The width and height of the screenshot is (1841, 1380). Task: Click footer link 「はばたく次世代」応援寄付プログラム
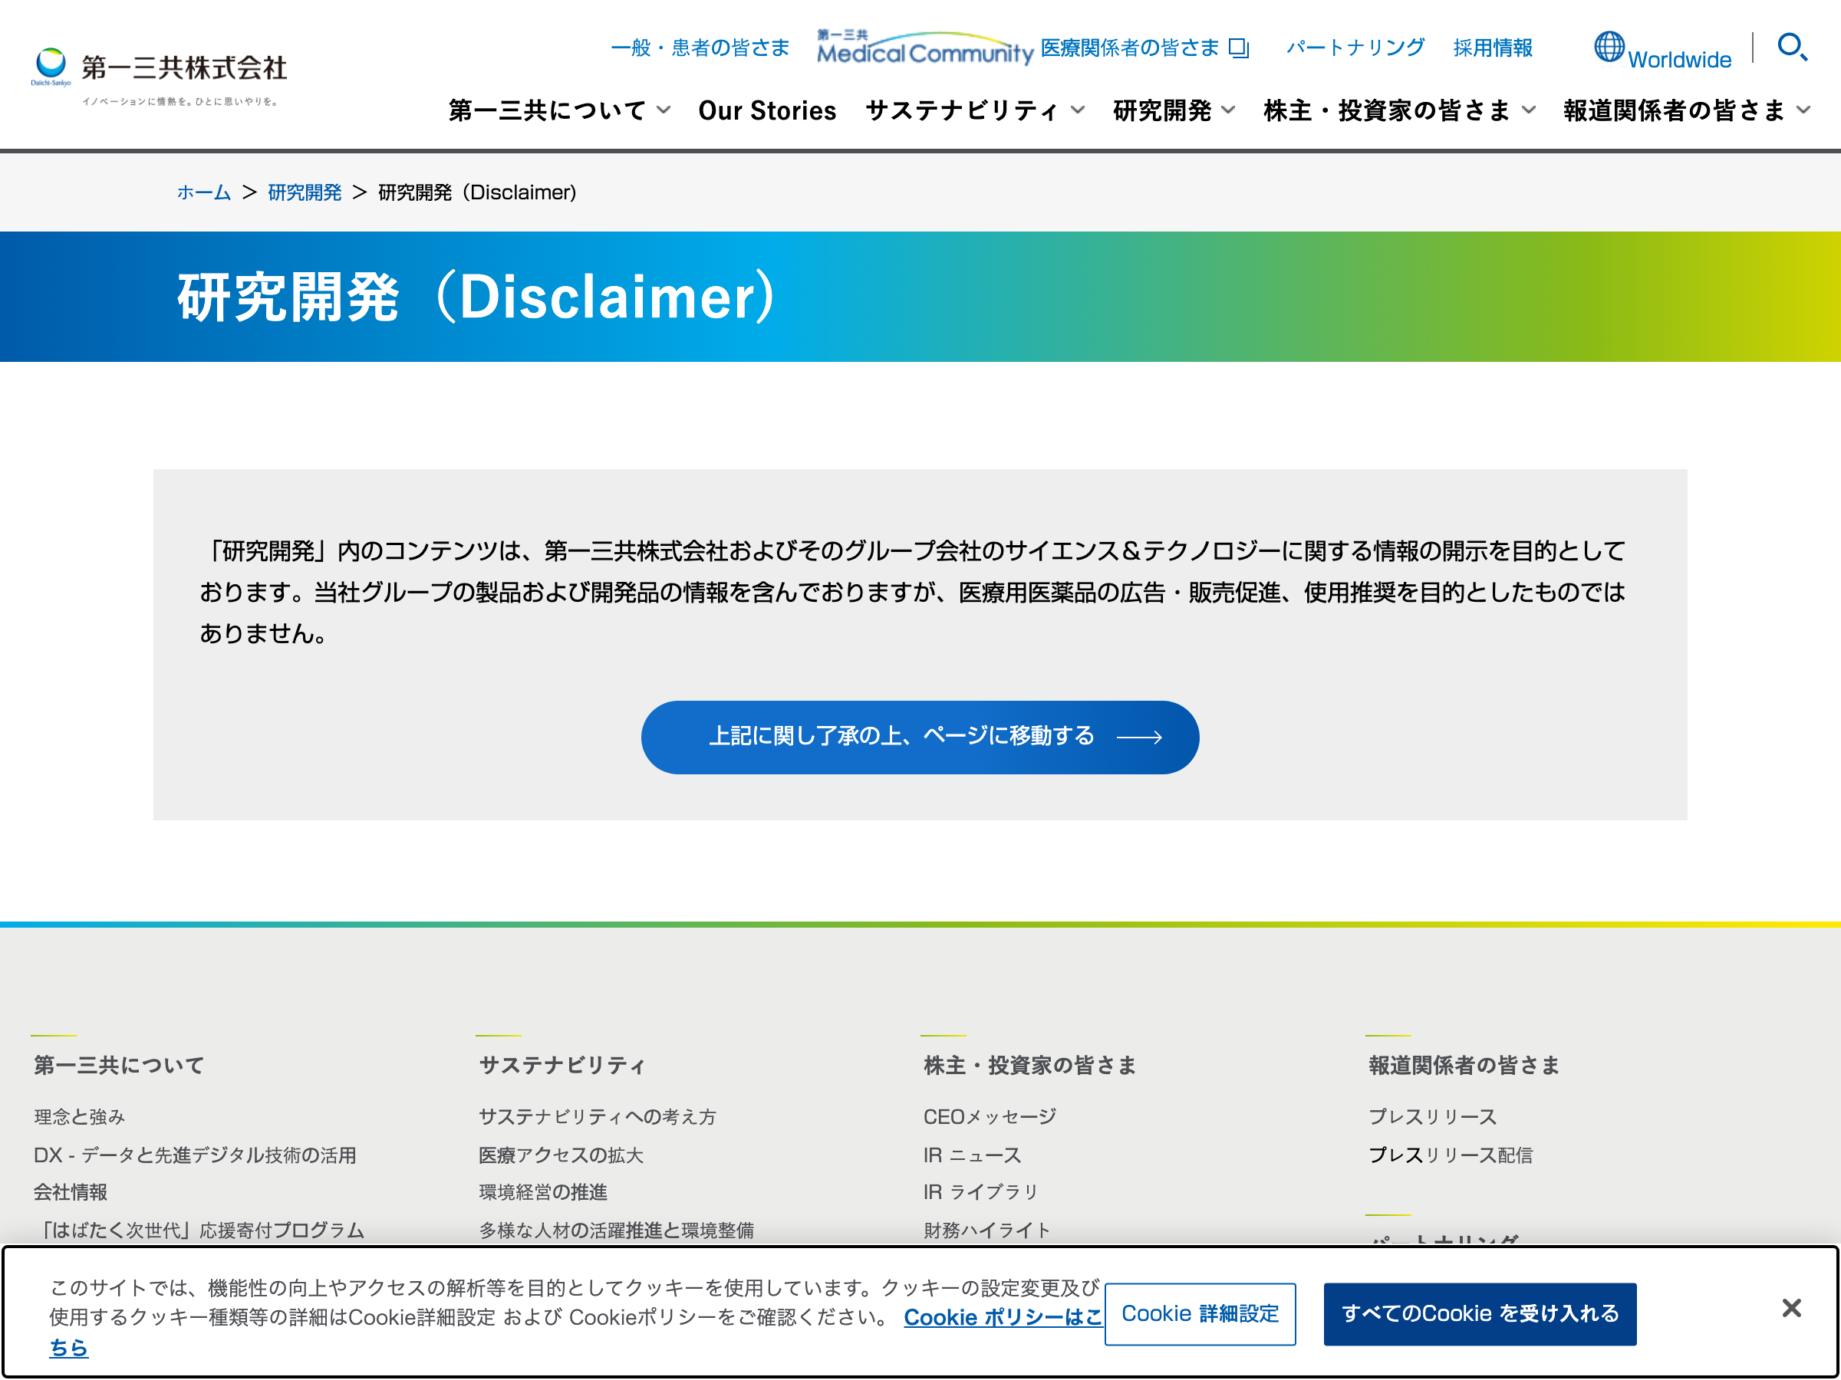[x=199, y=1230]
